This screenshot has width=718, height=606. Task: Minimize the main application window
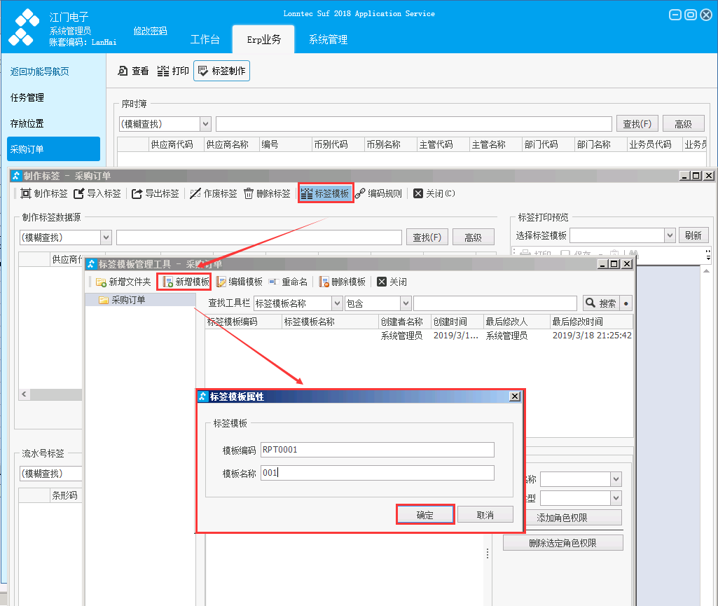(675, 15)
